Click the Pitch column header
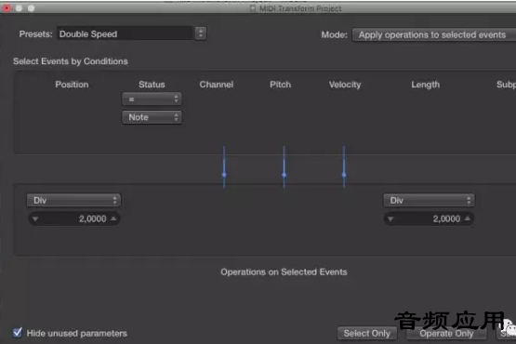Image resolution: width=516 pixels, height=344 pixels. pyautogui.click(x=281, y=85)
